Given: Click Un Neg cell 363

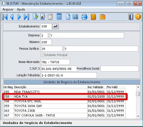Looking at the screenshot, I should 9,111.
